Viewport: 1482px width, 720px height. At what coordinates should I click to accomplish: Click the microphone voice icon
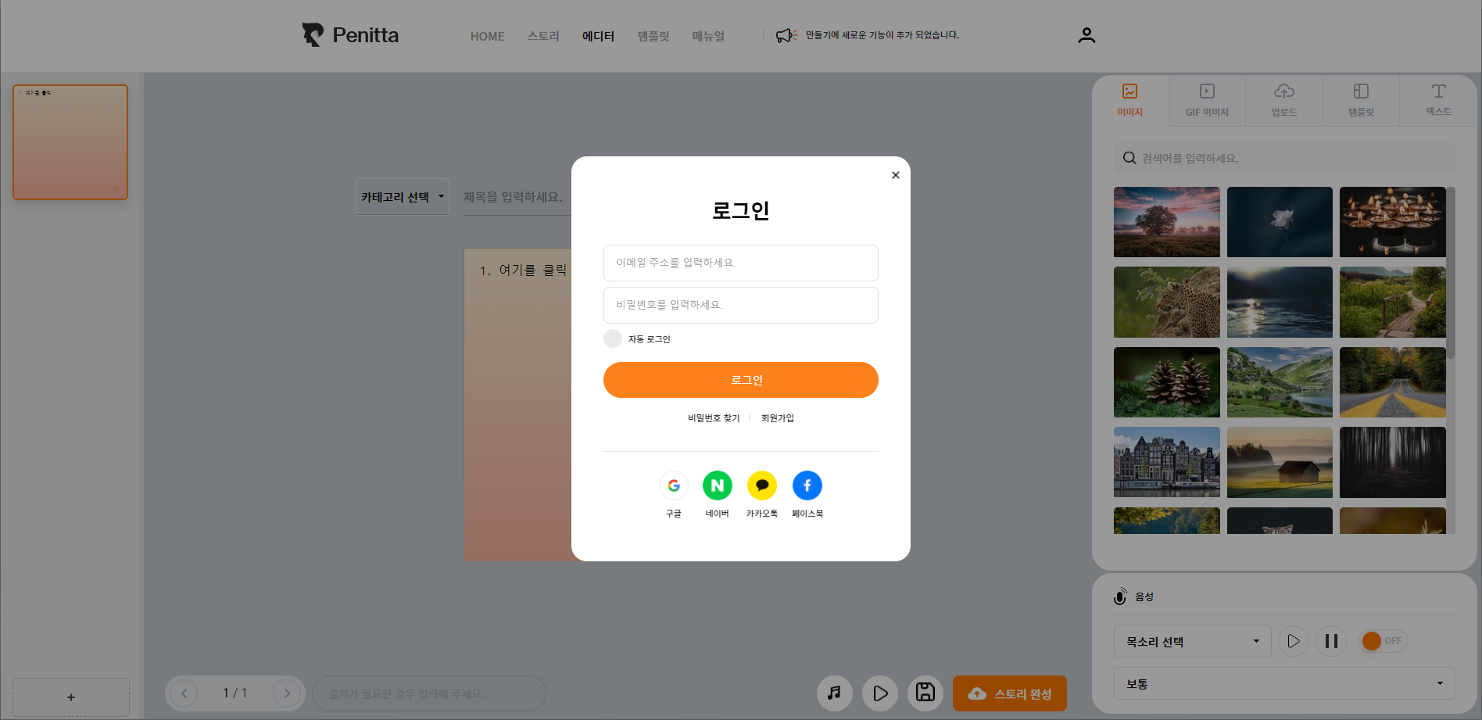(1120, 596)
